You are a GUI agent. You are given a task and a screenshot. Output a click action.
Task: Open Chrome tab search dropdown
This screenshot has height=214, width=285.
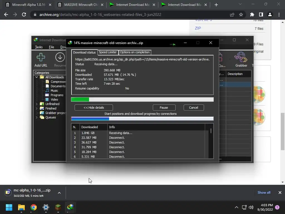click(x=240, y=4)
